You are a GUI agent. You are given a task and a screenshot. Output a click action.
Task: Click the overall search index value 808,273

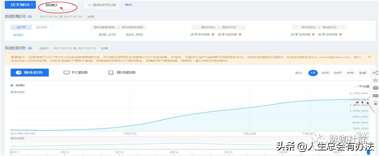(x=107, y=34)
